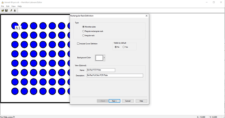Viewport: 225px width, 118px height.
Task: Maximize the Labware Editor window
Action: coord(214,2)
